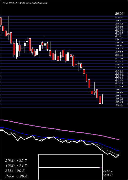Click the 20.1 price axis label
Viewport: 128px width, 180px height.
coord(118,96)
